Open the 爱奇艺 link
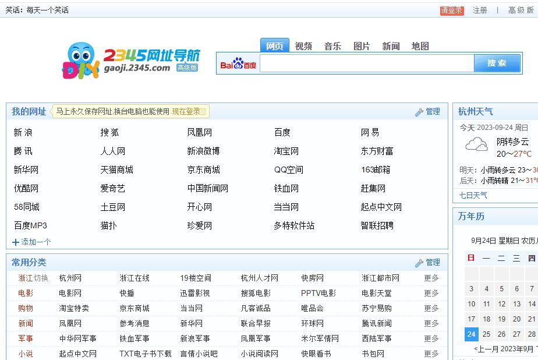The width and height of the screenshot is (538, 360). pos(113,188)
